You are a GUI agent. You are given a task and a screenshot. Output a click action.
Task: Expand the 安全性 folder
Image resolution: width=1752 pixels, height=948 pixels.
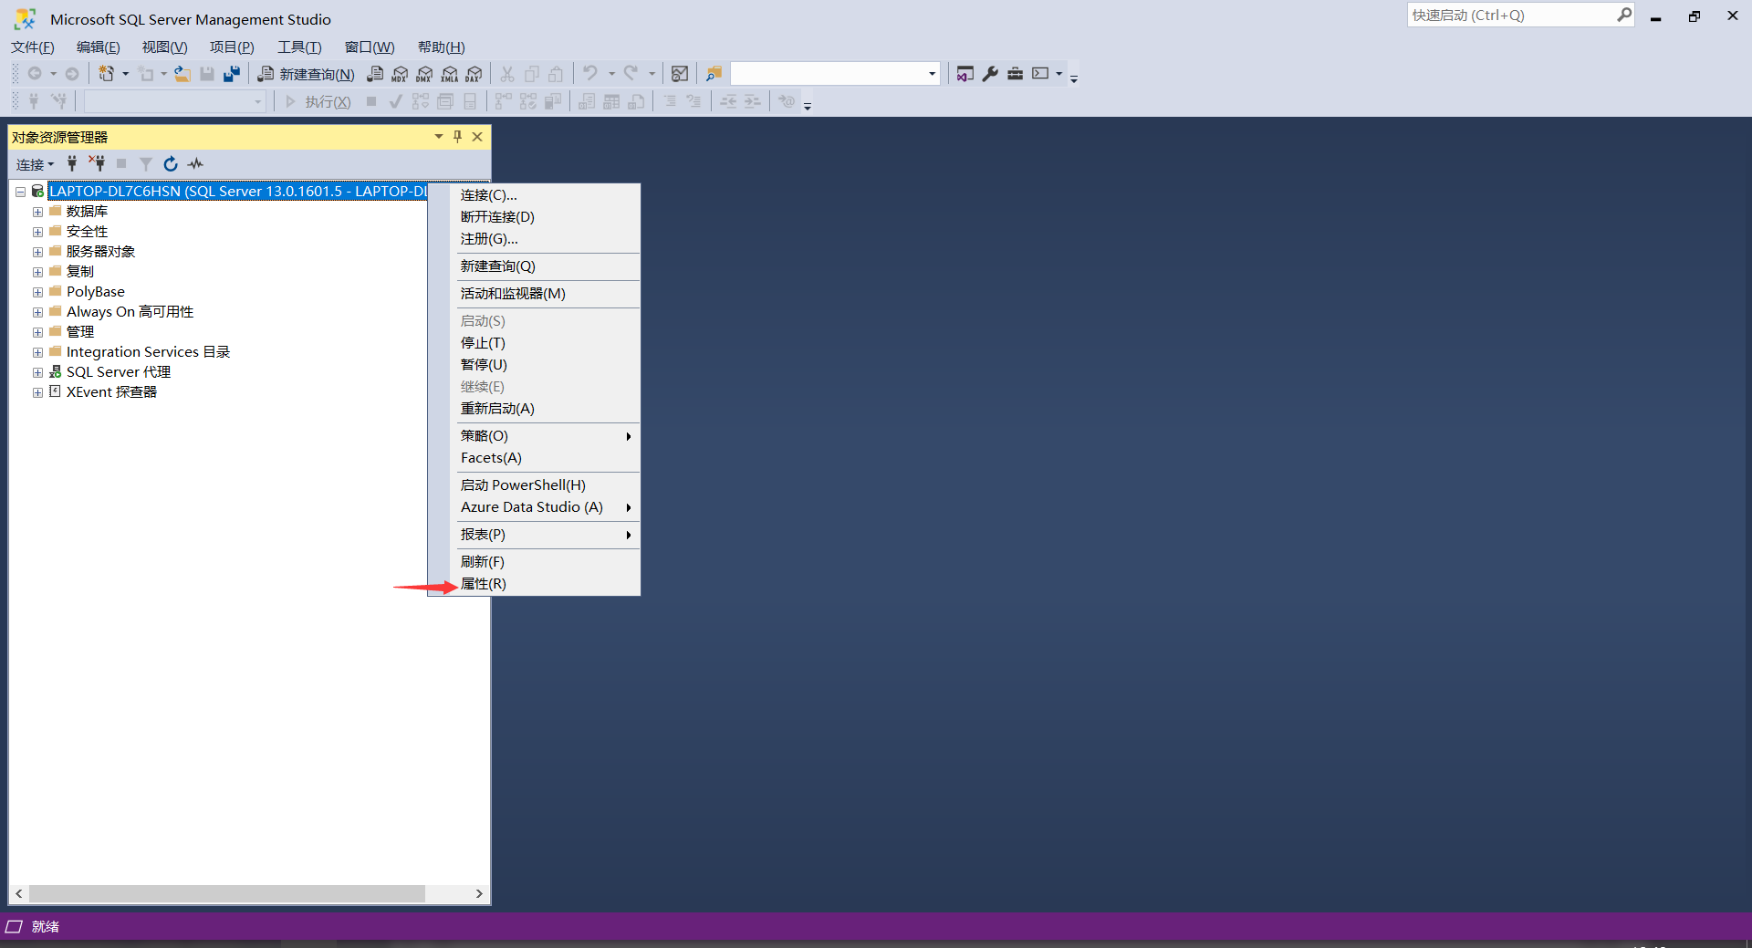pos(37,232)
